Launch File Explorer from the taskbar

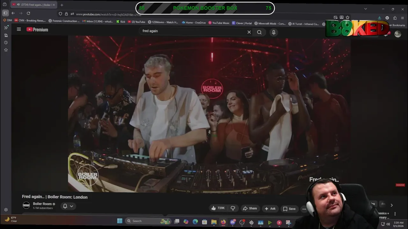[214, 222]
